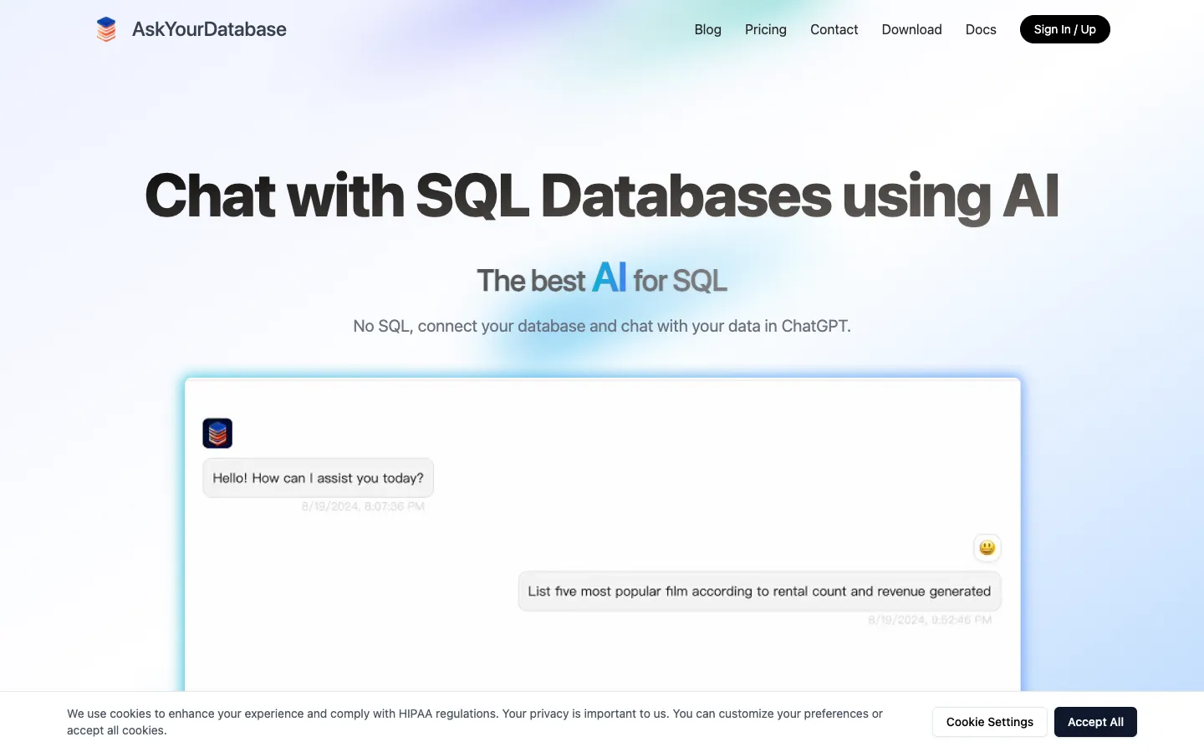Click the cookie notice HIPAA text
Image resolution: width=1204 pixels, height=752 pixels.
pyautogui.click(x=475, y=722)
